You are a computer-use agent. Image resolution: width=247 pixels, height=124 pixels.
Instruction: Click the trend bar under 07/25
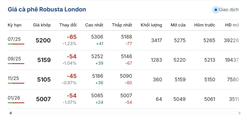16,44
